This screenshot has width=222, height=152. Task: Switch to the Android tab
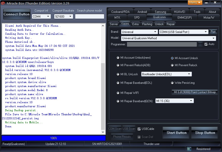(x=142, y=12)
